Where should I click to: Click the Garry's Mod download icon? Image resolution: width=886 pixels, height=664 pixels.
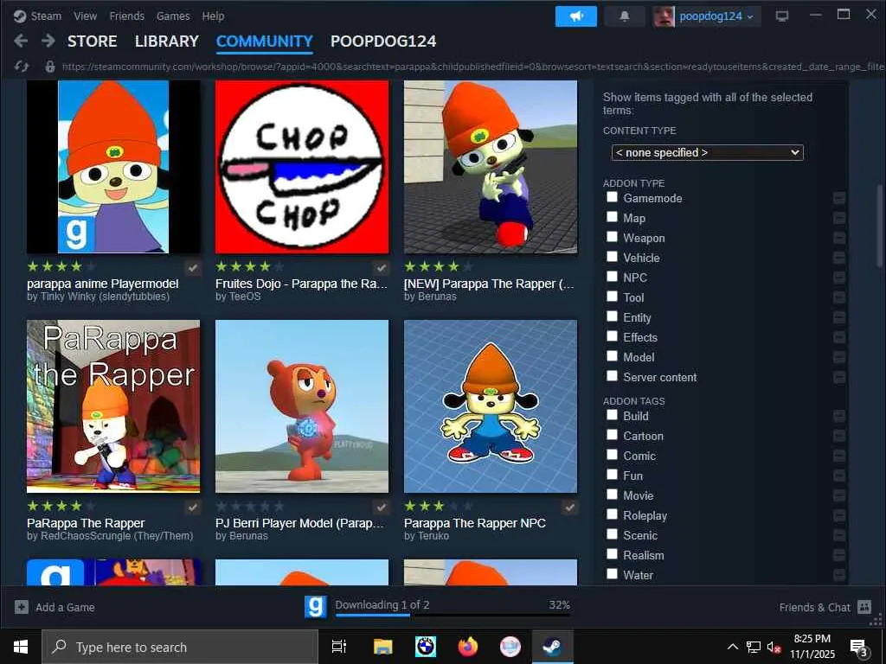[315, 607]
